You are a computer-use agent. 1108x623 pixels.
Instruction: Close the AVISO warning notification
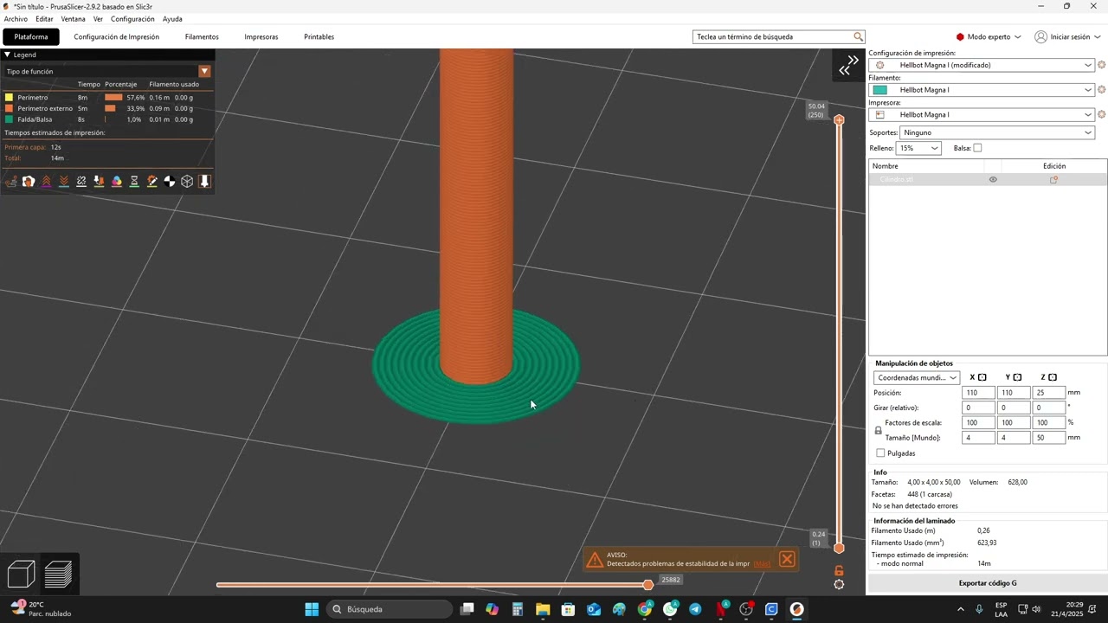click(x=787, y=559)
